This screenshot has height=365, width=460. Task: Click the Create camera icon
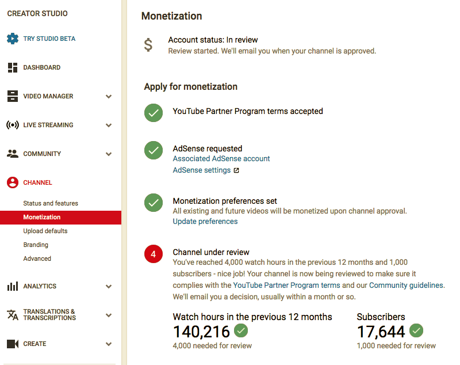tap(13, 344)
